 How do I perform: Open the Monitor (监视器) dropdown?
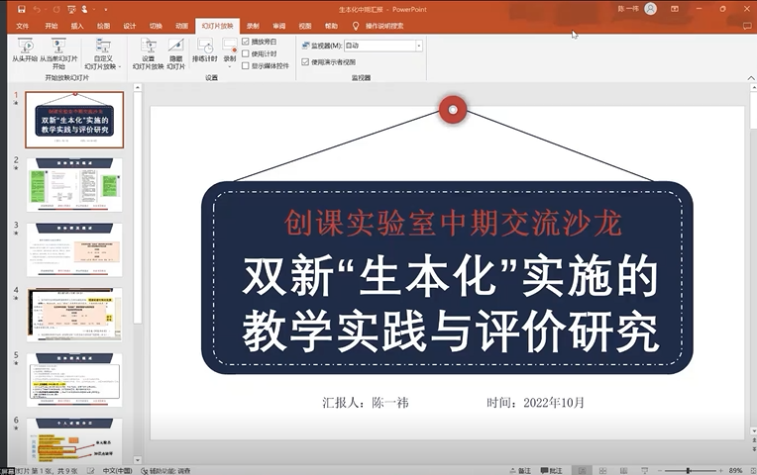pos(419,46)
